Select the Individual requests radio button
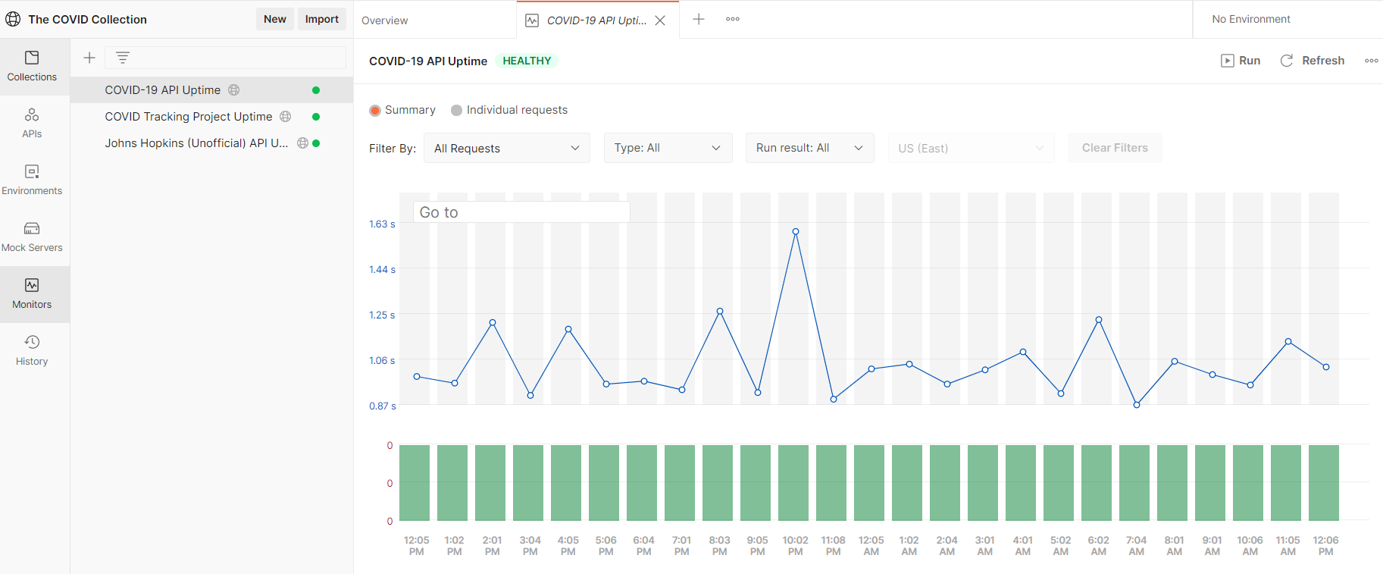Screen dimensions: 1383x574 (456, 111)
